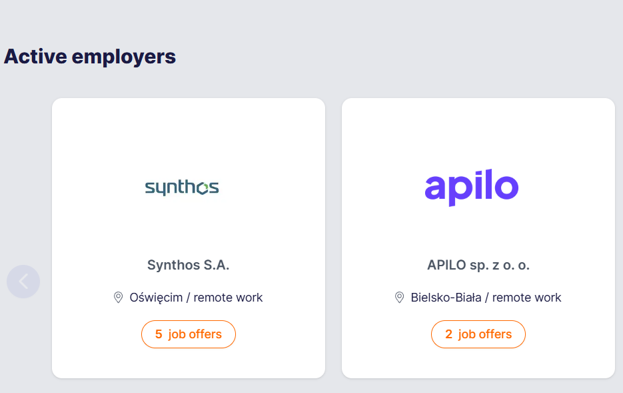Click the Oświęcim city text

pyautogui.click(x=156, y=298)
